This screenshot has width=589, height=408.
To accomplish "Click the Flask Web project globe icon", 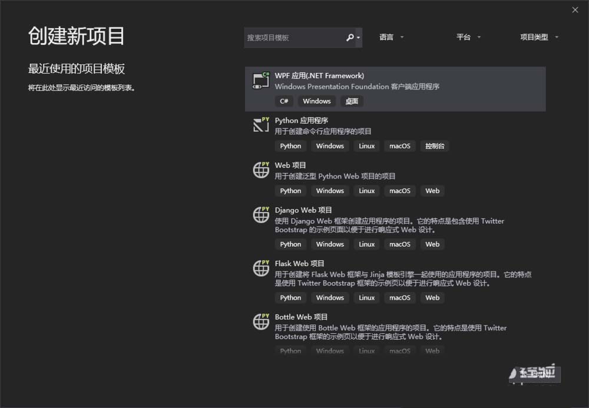I will point(261,268).
